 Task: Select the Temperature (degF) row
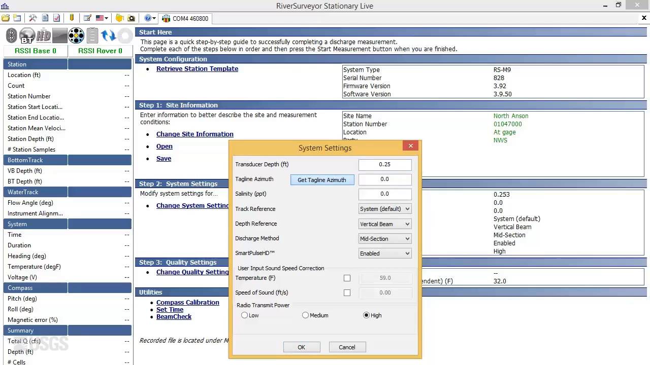68,267
